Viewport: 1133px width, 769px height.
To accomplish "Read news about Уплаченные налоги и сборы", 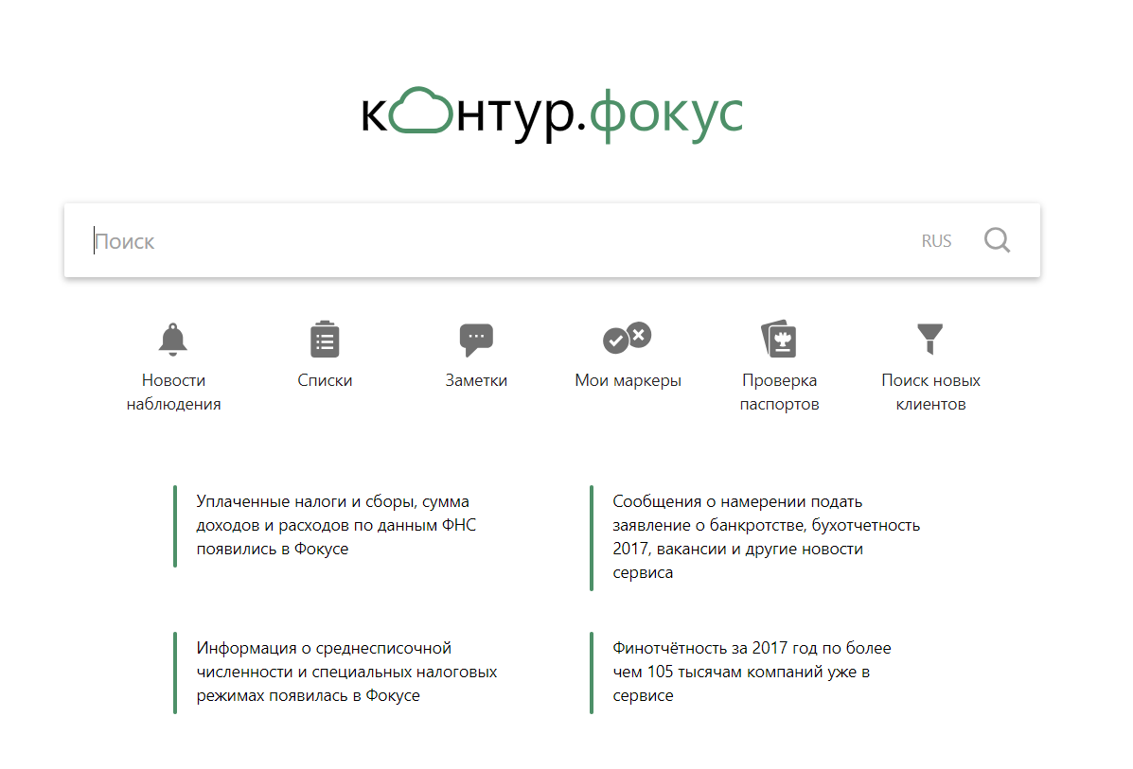I will (x=336, y=525).
